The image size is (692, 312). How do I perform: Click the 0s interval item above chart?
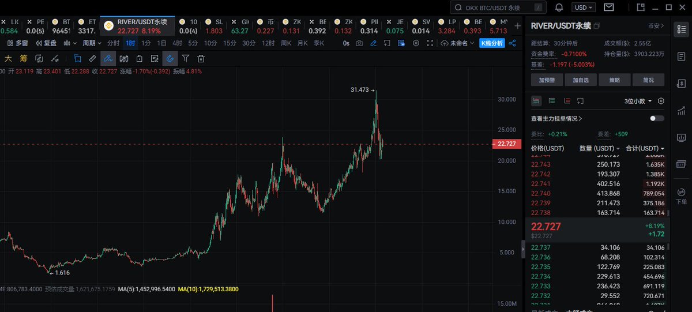click(x=346, y=43)
